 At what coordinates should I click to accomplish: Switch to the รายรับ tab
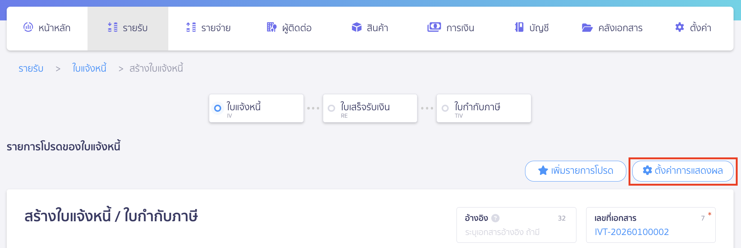[x=127, y=27]
